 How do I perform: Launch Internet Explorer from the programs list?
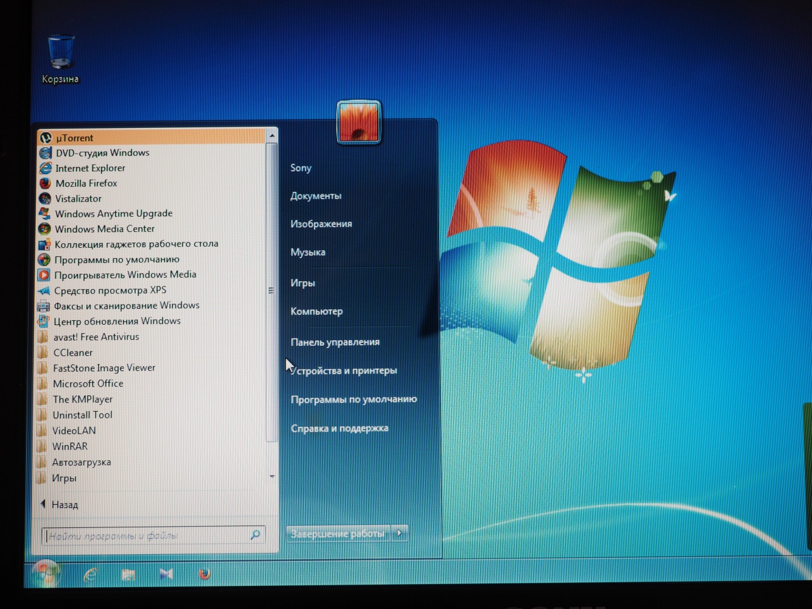(x=90, y=168)
